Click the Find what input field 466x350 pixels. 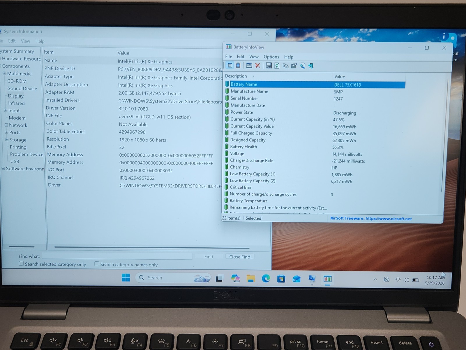tap(117, 256)
